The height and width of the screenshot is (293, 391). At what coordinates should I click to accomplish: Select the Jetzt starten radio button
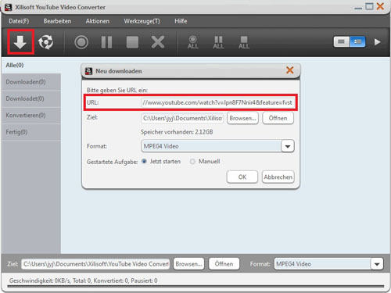click(x=144, y=161)
